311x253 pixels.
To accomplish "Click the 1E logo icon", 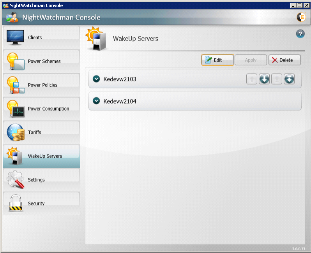I will click(x=301, y=17).
